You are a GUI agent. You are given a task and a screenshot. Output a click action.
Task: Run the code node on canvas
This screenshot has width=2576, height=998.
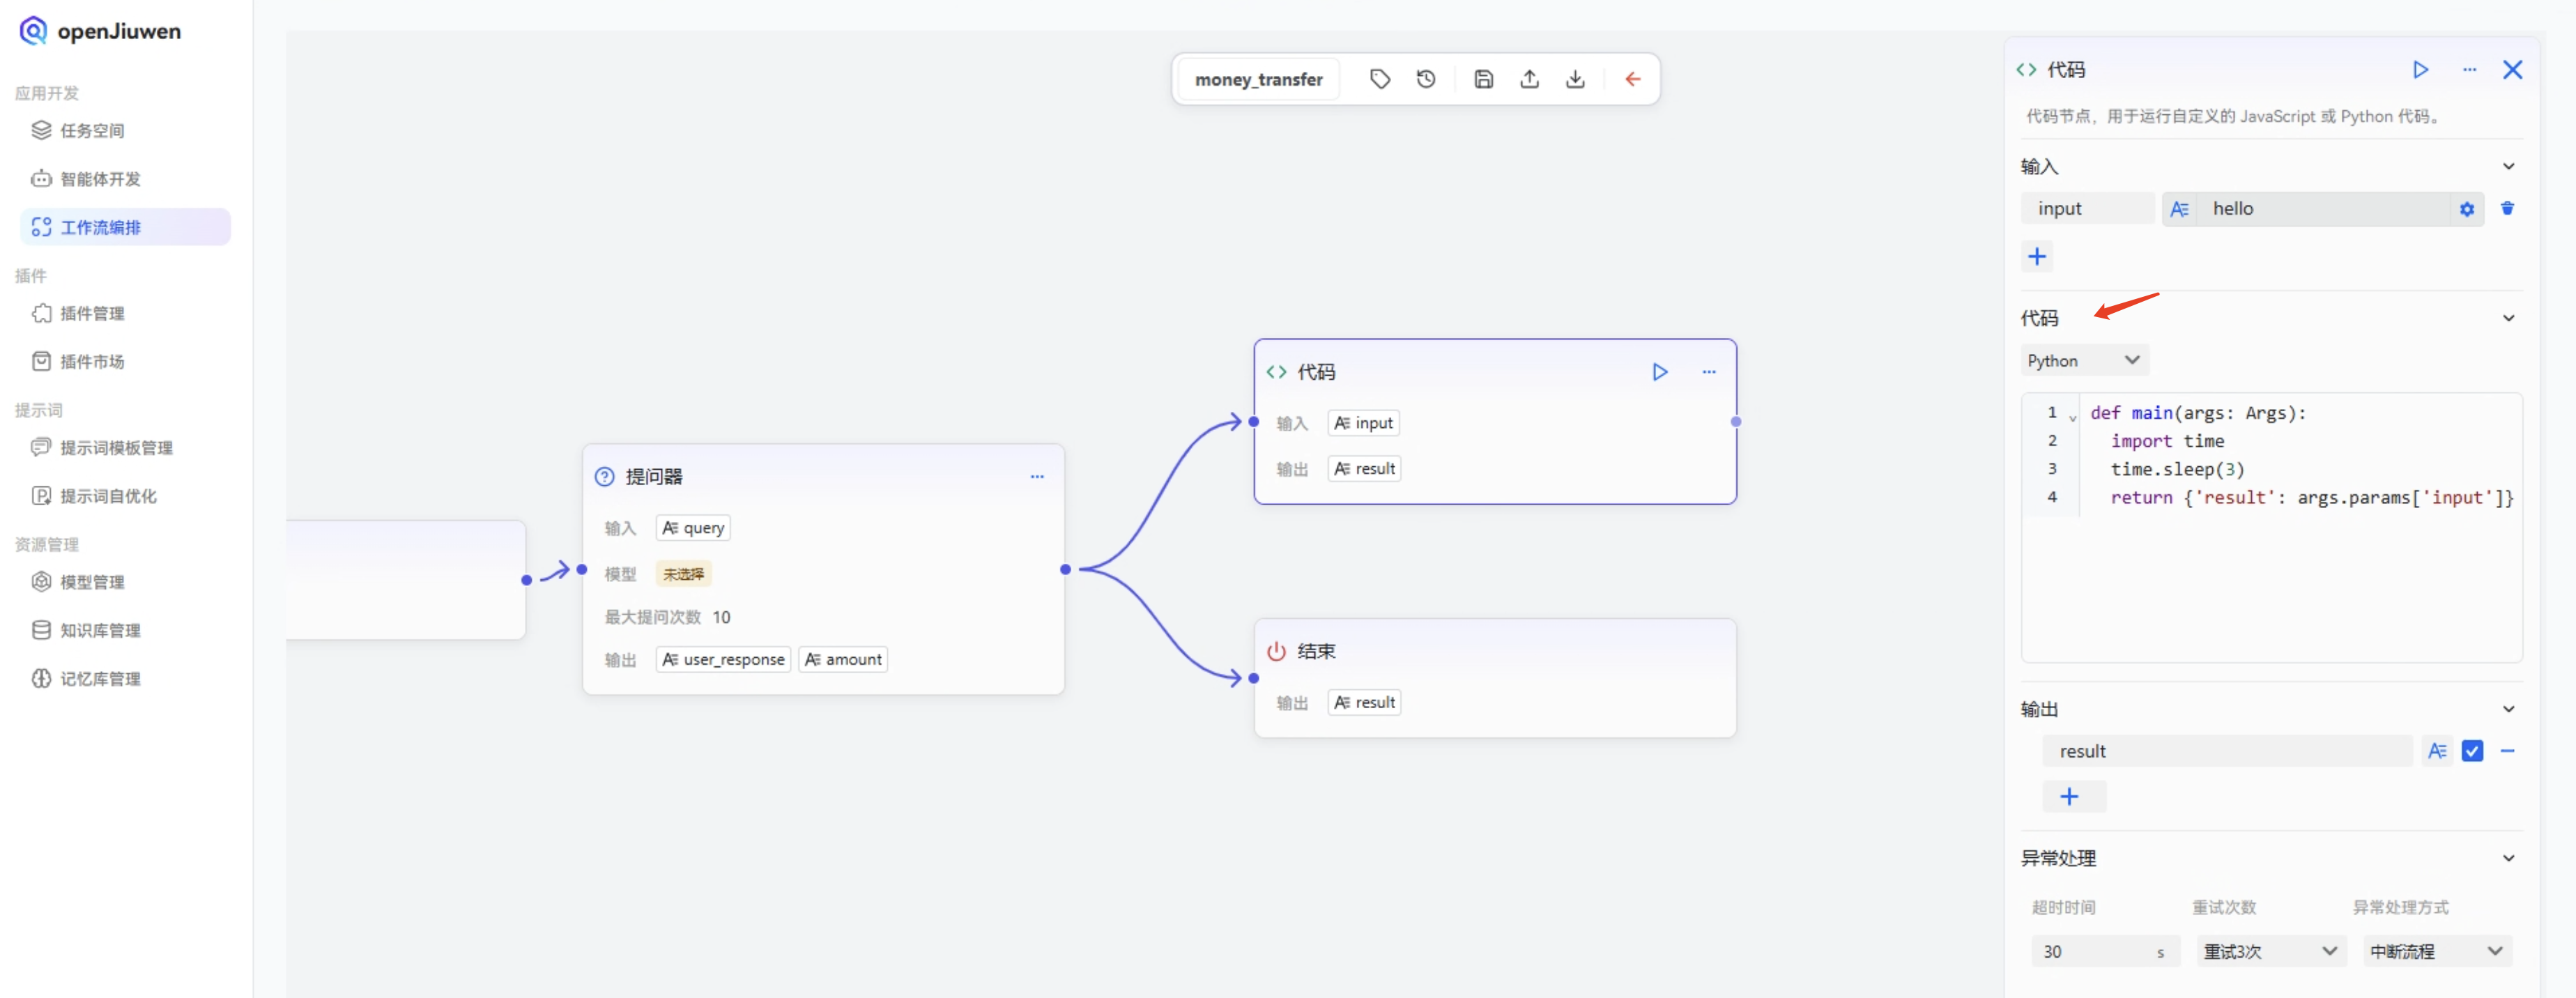click(1659, 372)
